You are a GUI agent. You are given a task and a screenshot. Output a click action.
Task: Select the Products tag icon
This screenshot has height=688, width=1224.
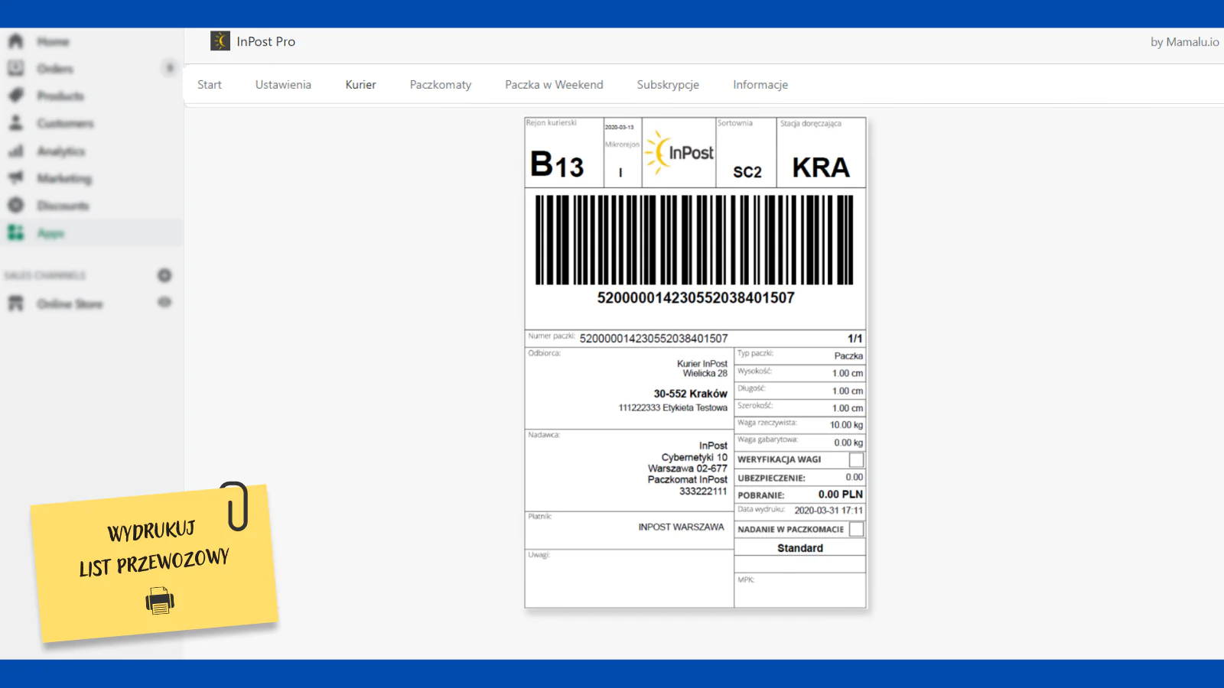15,96
